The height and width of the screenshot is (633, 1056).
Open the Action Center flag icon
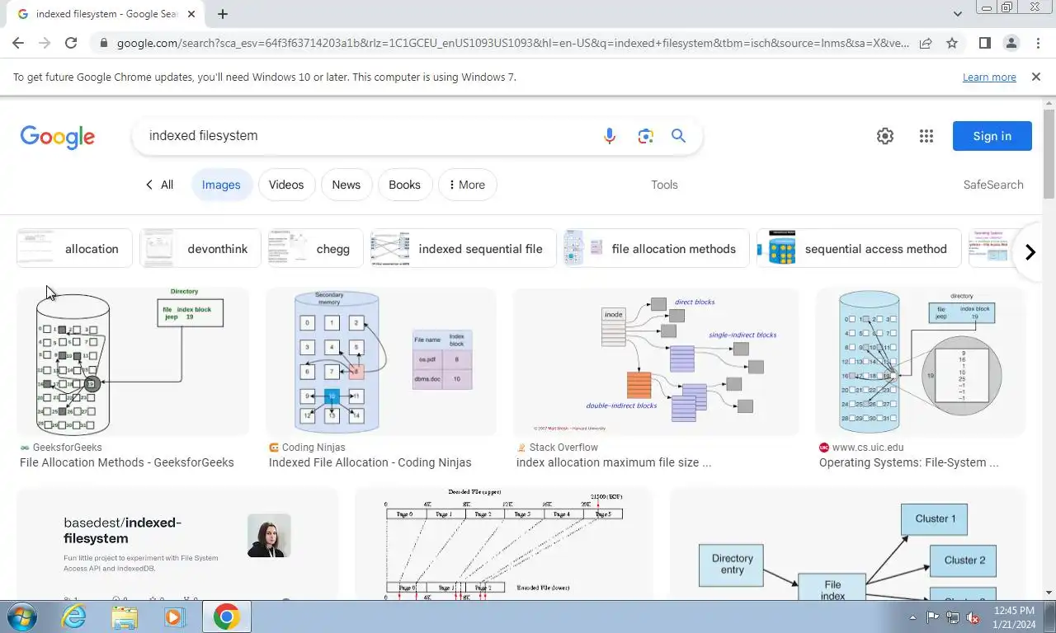(x=932, y=617)
